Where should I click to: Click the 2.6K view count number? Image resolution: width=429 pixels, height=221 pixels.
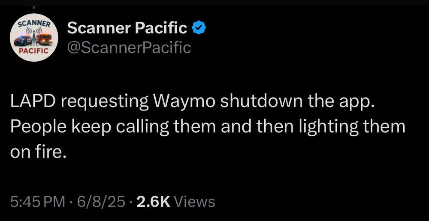click(153, 201)
